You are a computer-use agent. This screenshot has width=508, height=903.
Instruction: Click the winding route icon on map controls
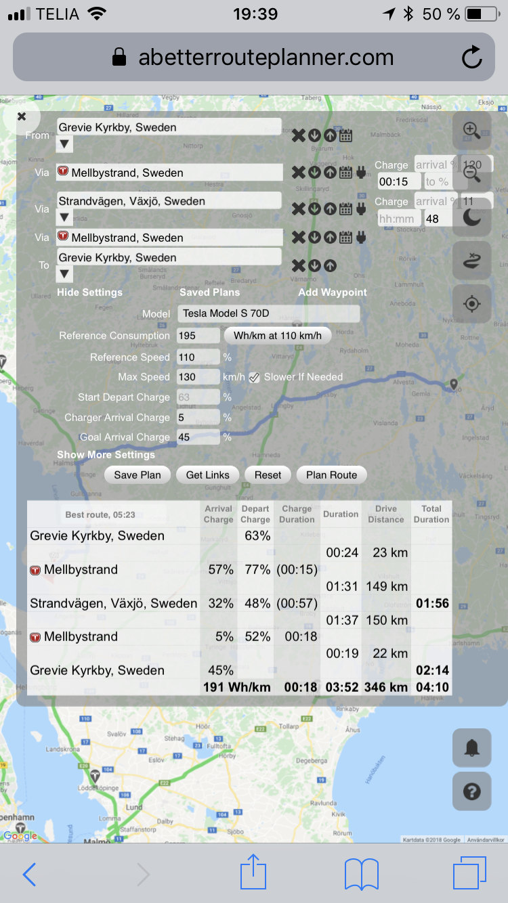(472, 260)
